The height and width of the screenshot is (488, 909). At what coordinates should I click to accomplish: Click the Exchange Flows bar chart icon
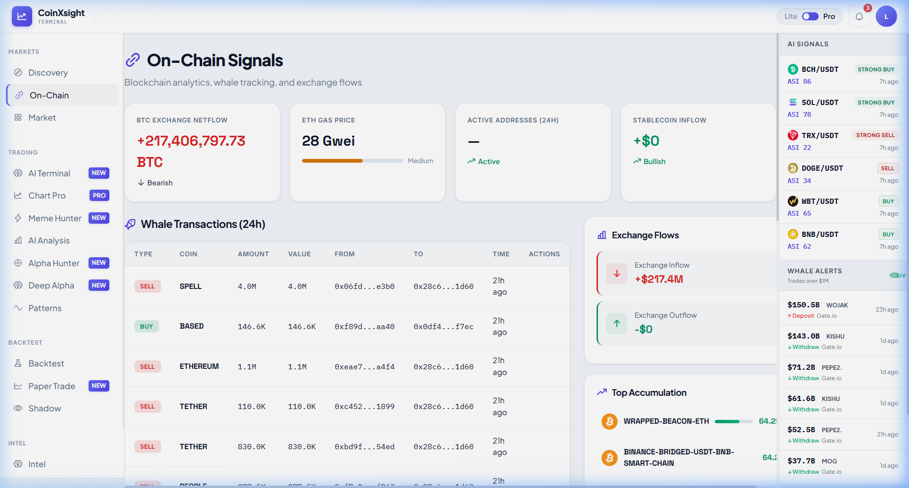[602, 235]
